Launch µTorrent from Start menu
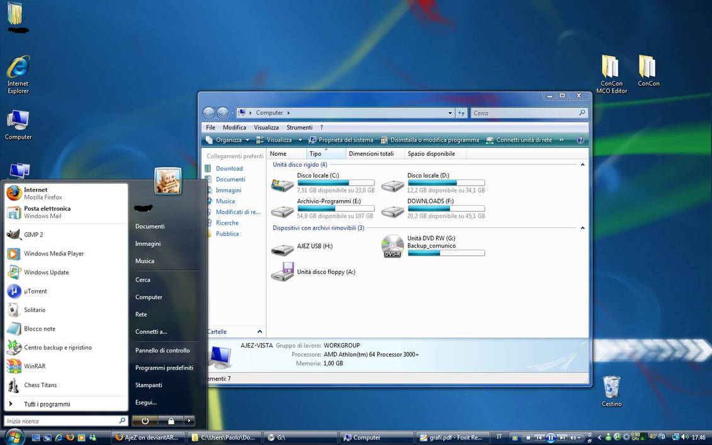This screenshot has height=445, width=712. (66, 291)
